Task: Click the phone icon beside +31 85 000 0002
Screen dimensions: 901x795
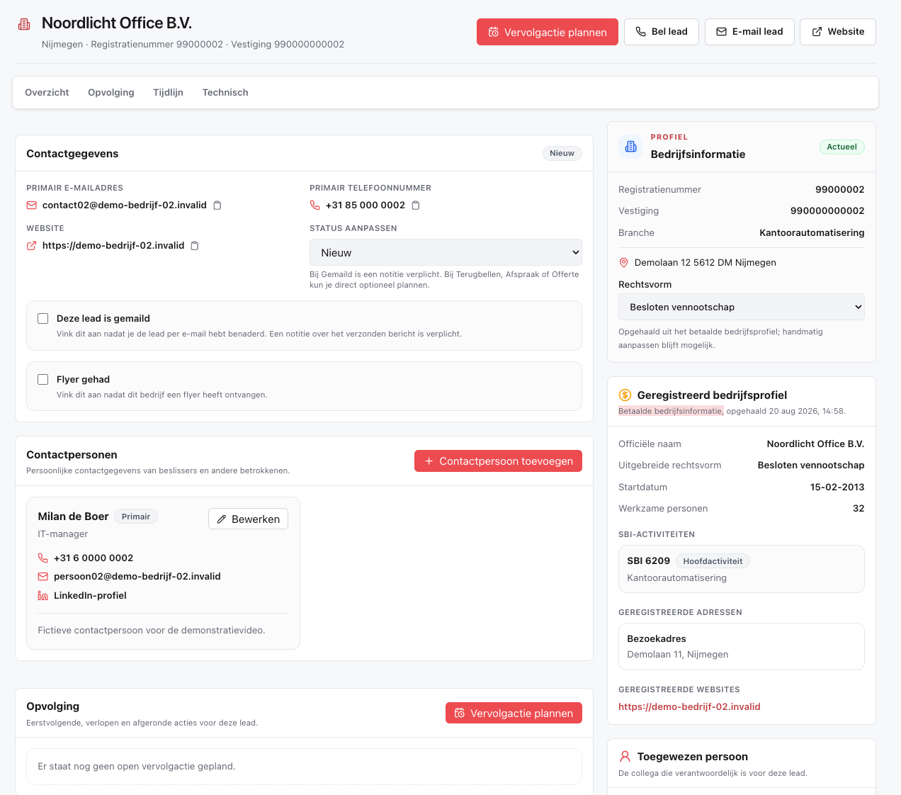Action: point(314,205)
